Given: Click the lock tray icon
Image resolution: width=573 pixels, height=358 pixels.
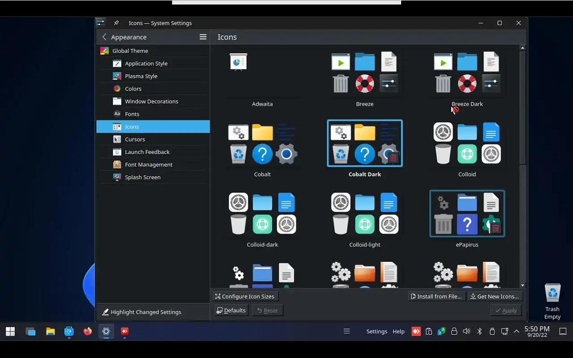Looking at the screenshot, I should 454,332.
